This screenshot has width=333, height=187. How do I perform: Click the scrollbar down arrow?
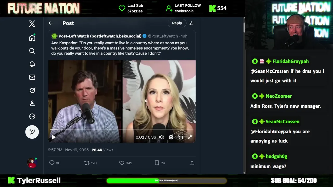tap(244, 173)
